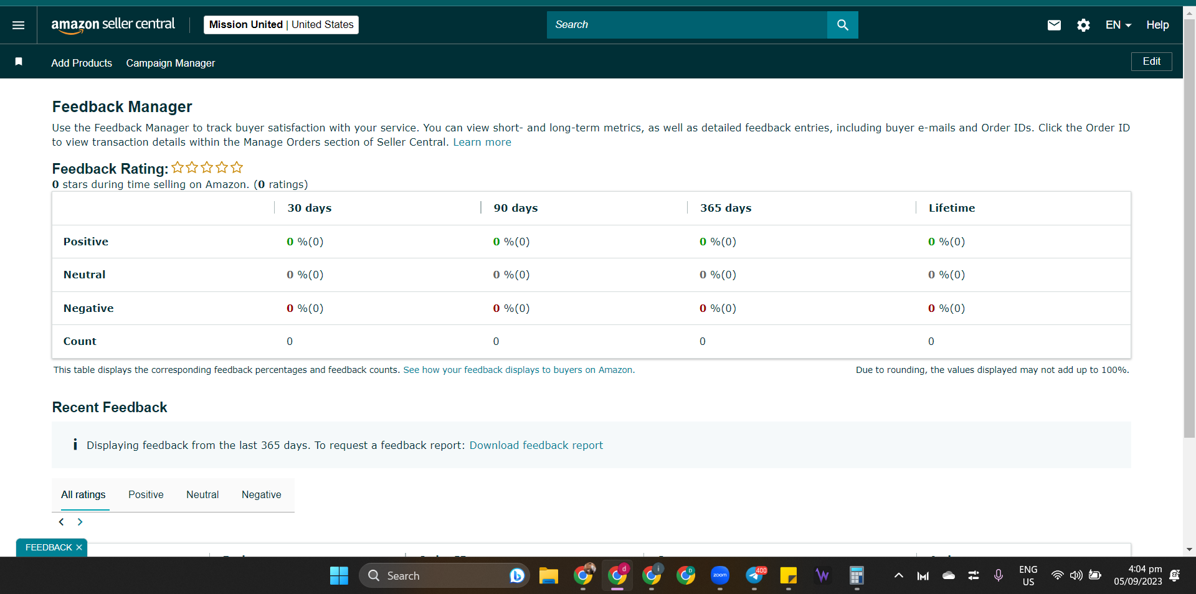Switch to the Positive tab
Screen dimensions: 1196x594
146,494
